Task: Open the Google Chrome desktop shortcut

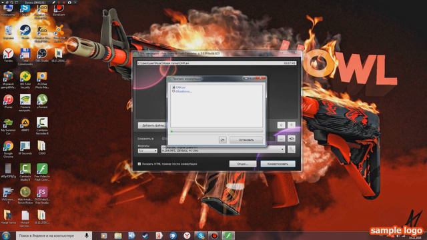Action: (x=8, y=149)
